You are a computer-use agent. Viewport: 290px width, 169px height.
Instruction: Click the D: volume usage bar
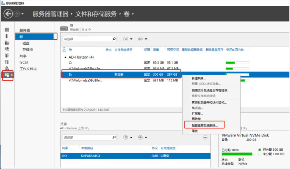[237, 74]
